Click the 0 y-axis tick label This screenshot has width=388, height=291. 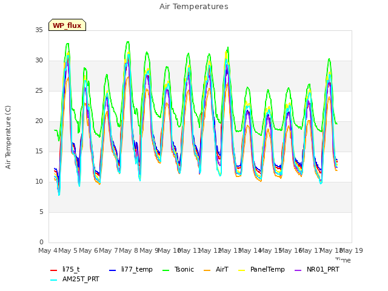(41, 242)
